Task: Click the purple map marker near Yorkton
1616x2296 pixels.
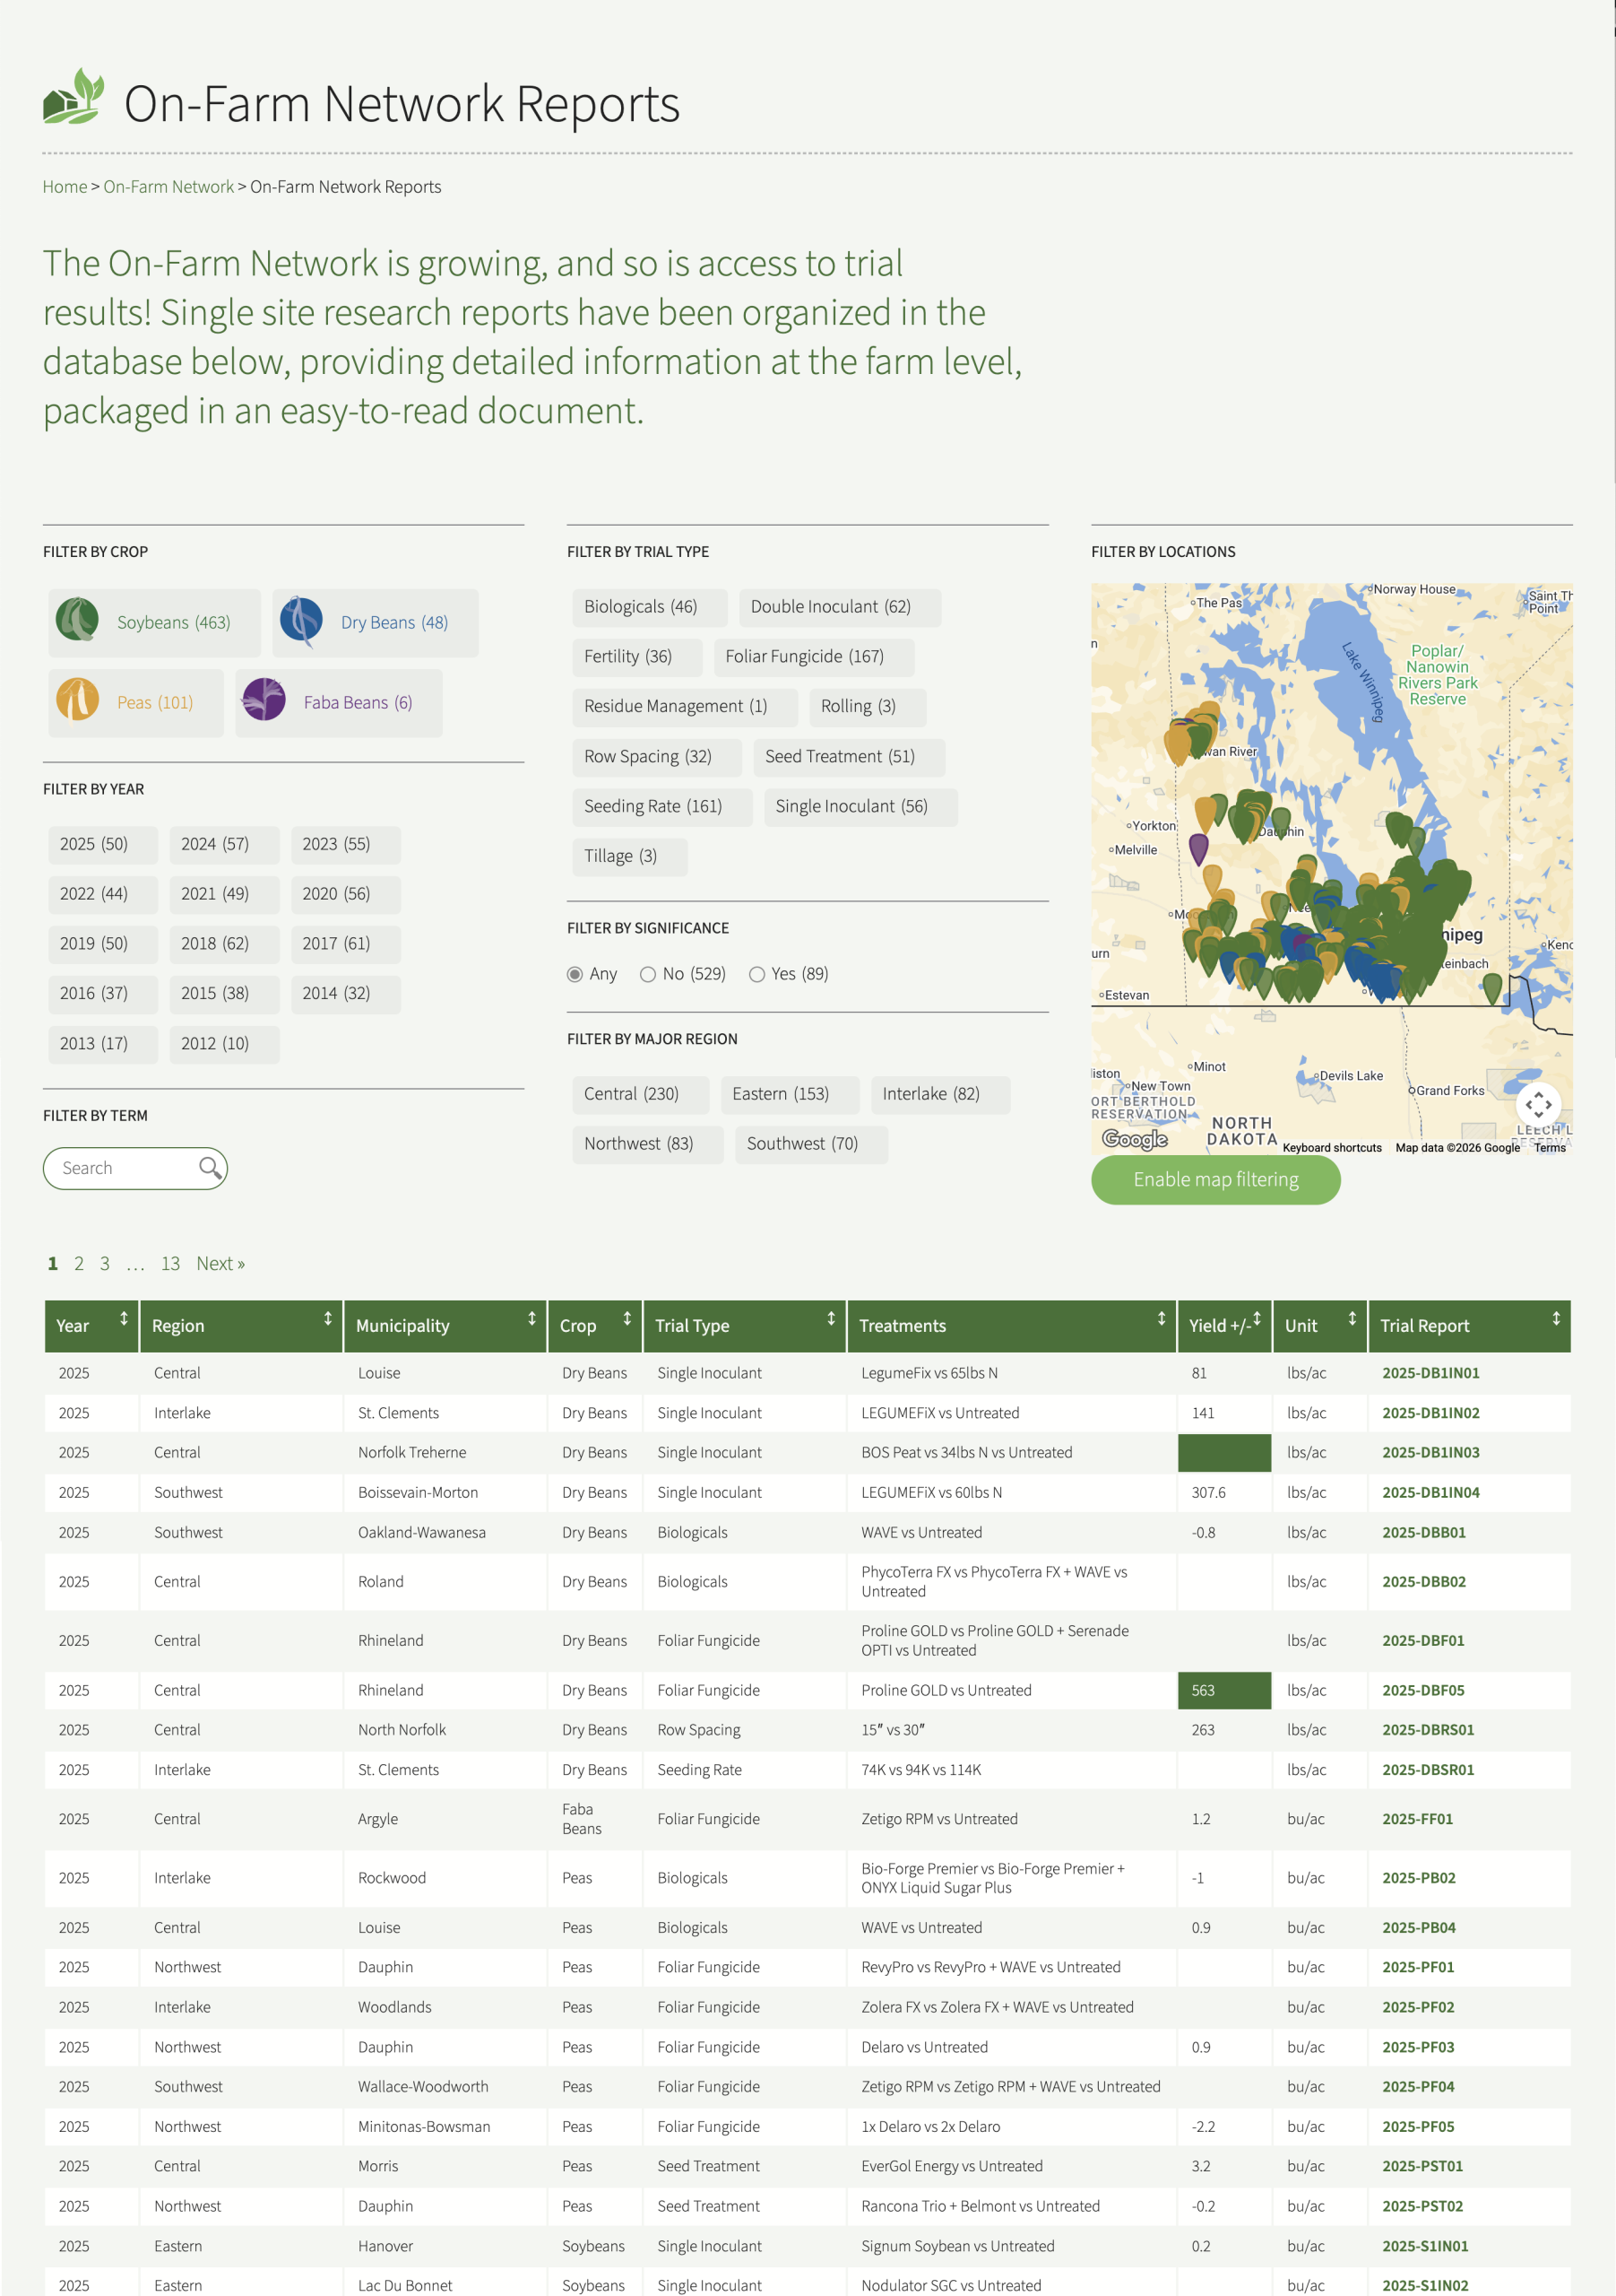Action: pyautogui.click(x=1198, y=848)
